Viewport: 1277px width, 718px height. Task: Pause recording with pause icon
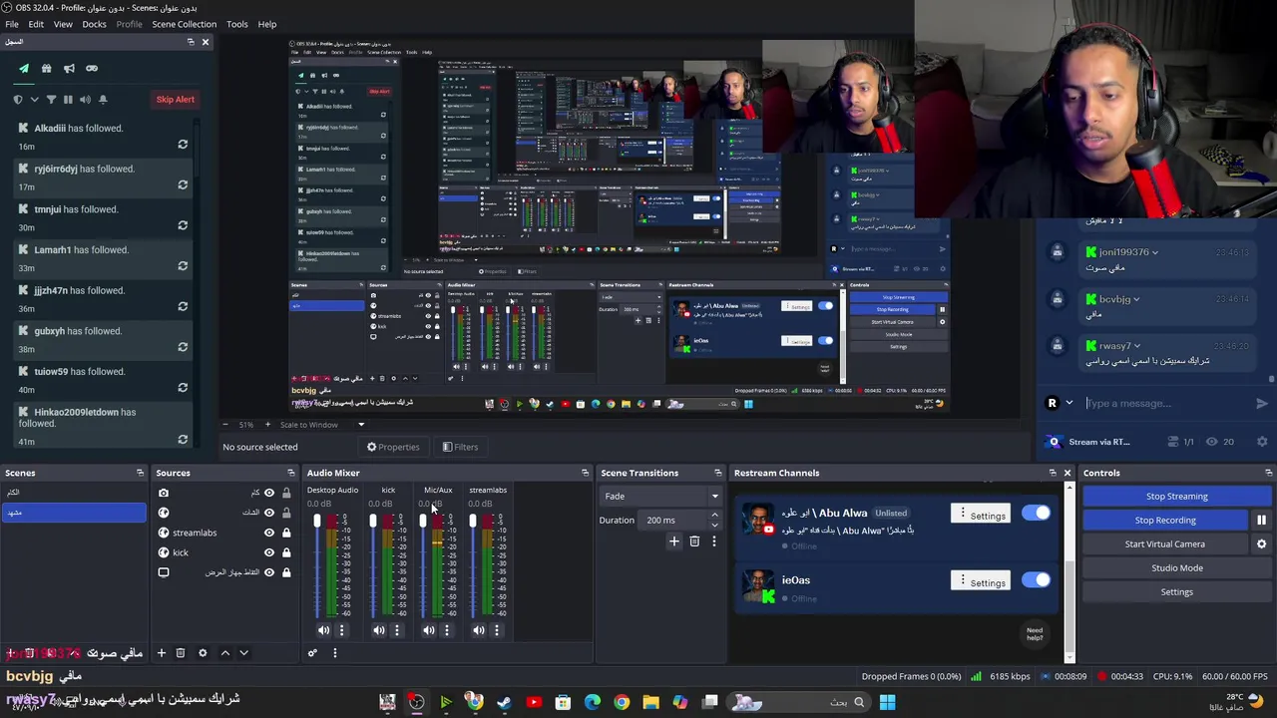[1261, 521]
